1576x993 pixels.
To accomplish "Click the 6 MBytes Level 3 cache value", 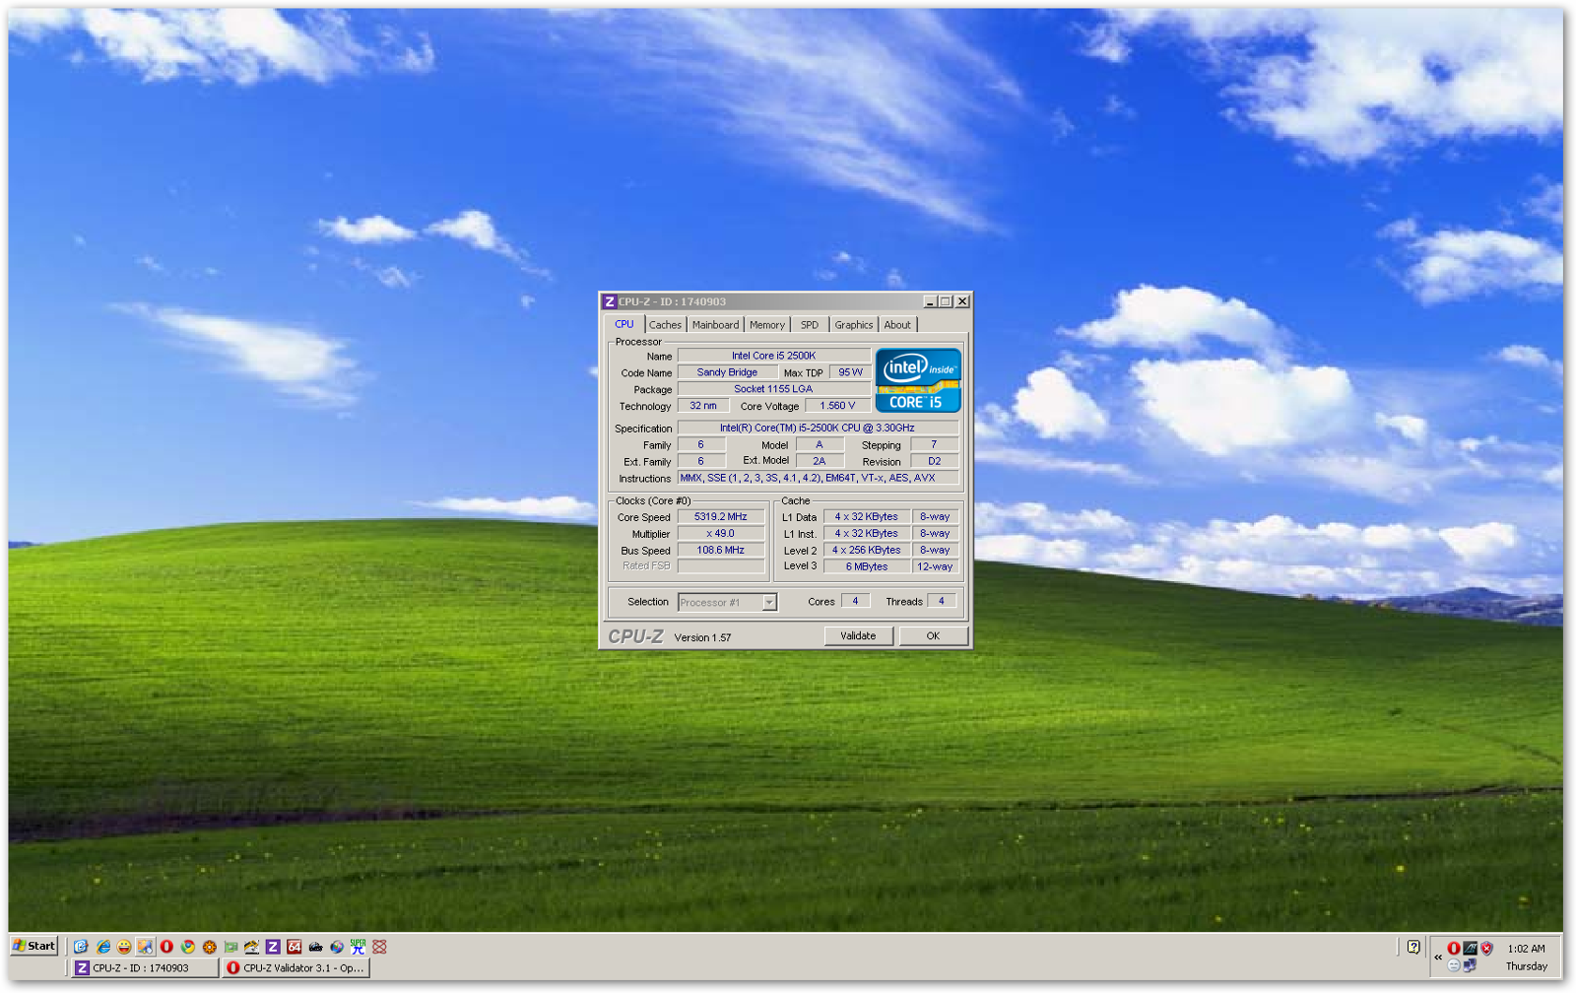I will pos(867,566).
